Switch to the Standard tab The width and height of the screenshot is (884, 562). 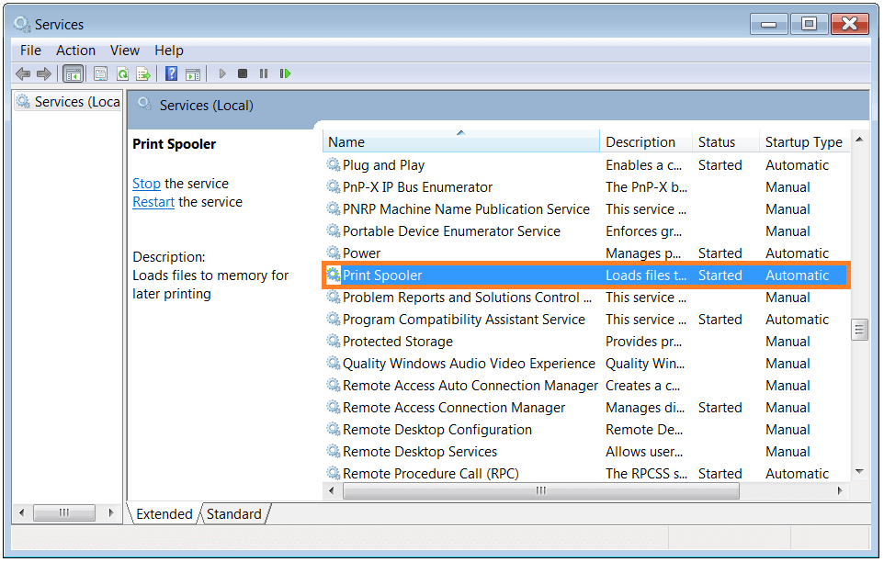click(233, 514)
